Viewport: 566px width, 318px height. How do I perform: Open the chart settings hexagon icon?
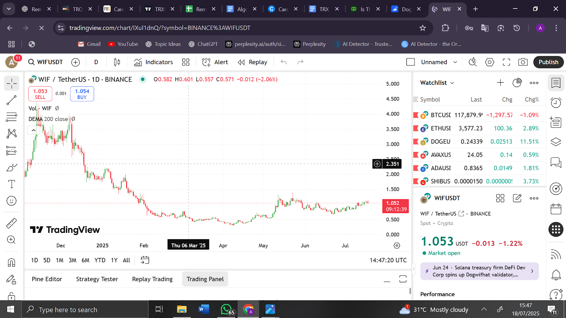490,62
